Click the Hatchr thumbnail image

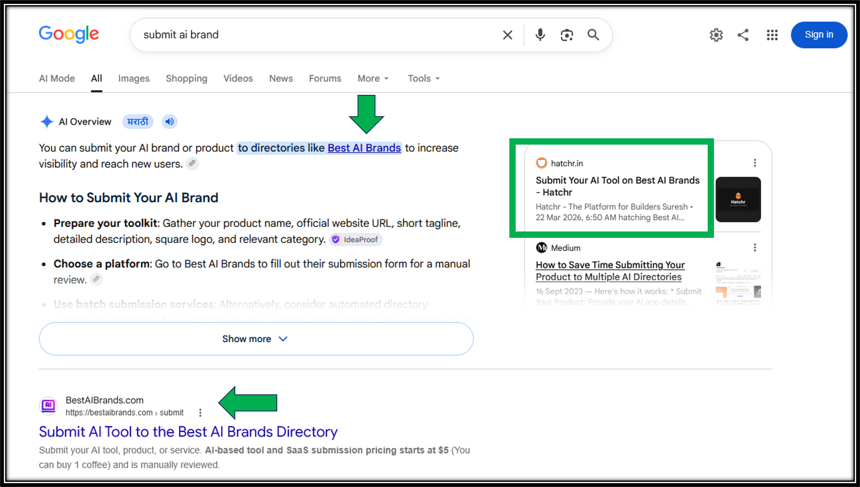738,199
